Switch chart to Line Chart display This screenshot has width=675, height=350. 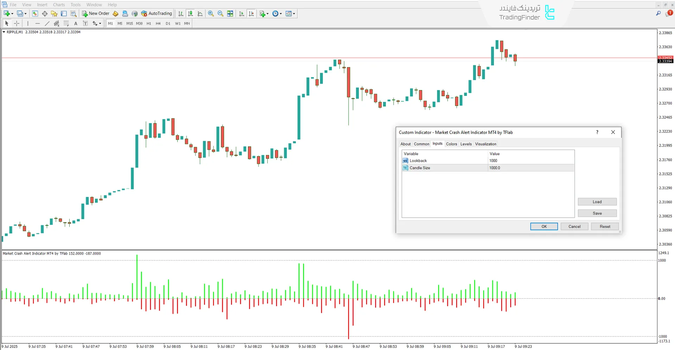200,13
